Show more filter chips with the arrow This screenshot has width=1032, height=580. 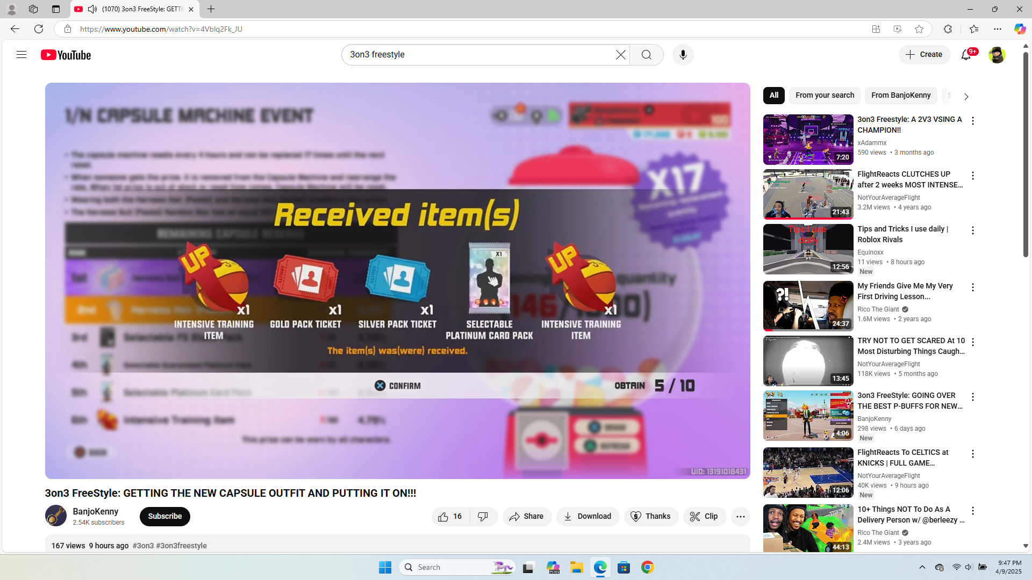pos(966,97)
